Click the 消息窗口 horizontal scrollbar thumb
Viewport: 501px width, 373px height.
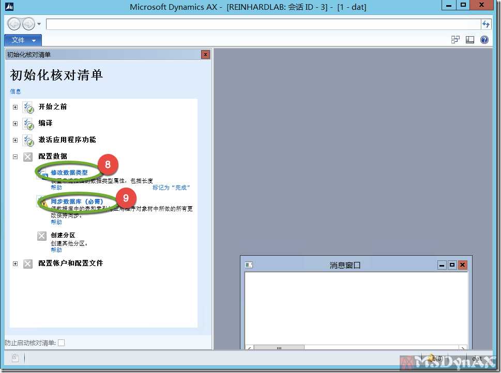[279, 348]
